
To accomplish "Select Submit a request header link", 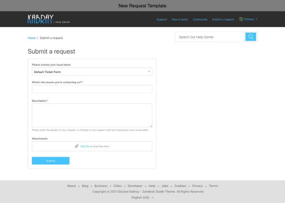I will [x=223, y=19].
